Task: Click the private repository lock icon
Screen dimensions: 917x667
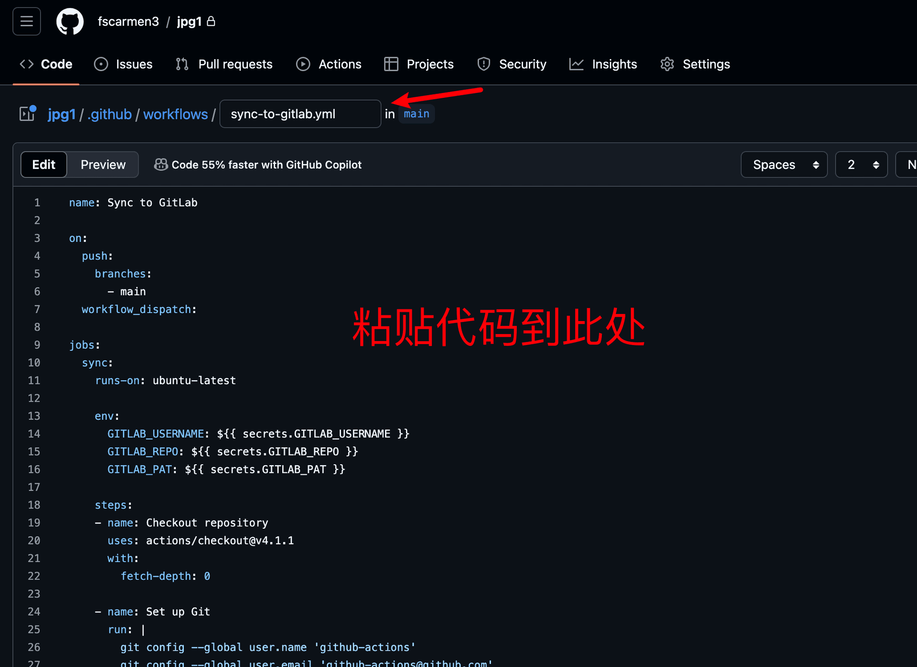Action: 211,21
